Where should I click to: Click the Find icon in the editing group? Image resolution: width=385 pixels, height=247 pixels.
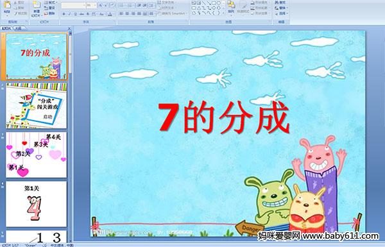(x=280, y=3)
